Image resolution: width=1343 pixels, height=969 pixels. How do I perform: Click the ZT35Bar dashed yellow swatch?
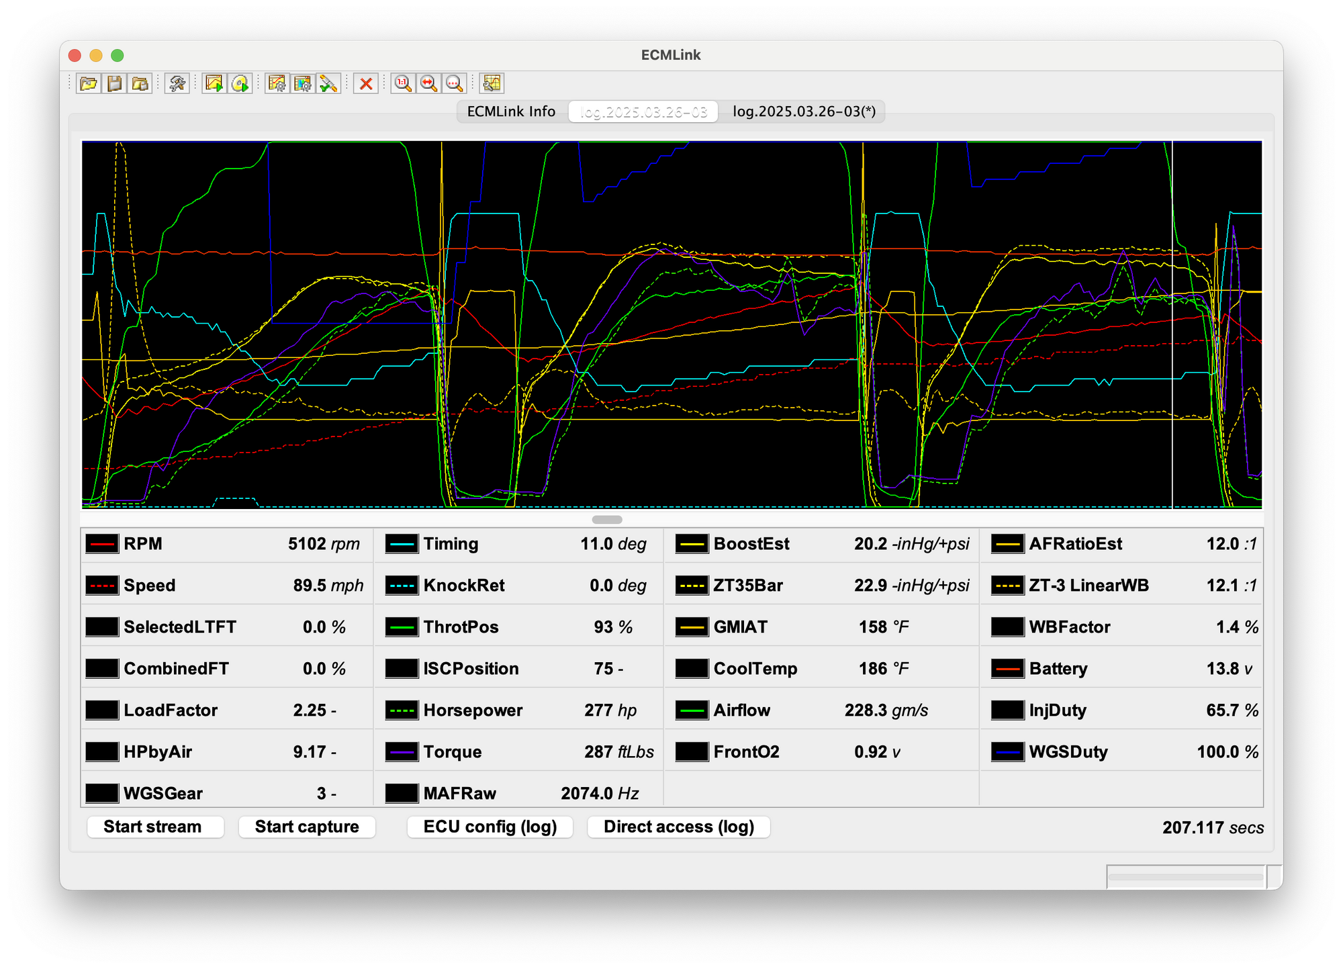click(x=692, y=586)
